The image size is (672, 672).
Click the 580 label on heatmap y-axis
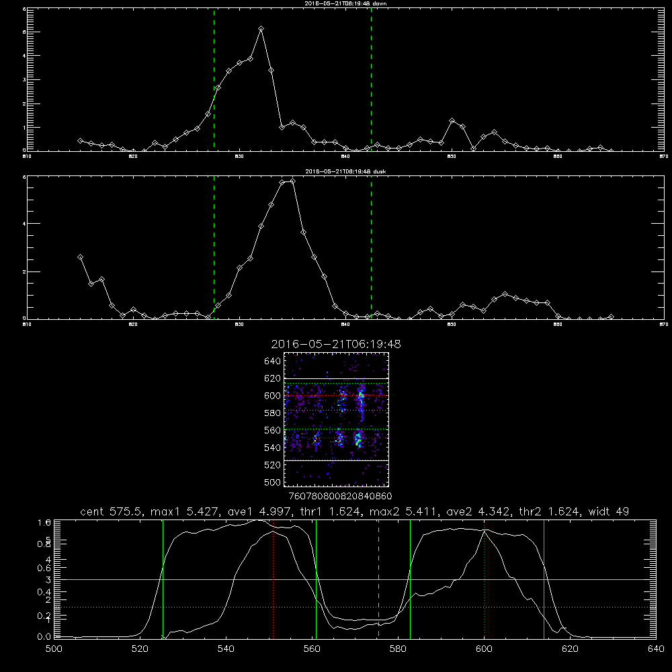tap(272, 413)
